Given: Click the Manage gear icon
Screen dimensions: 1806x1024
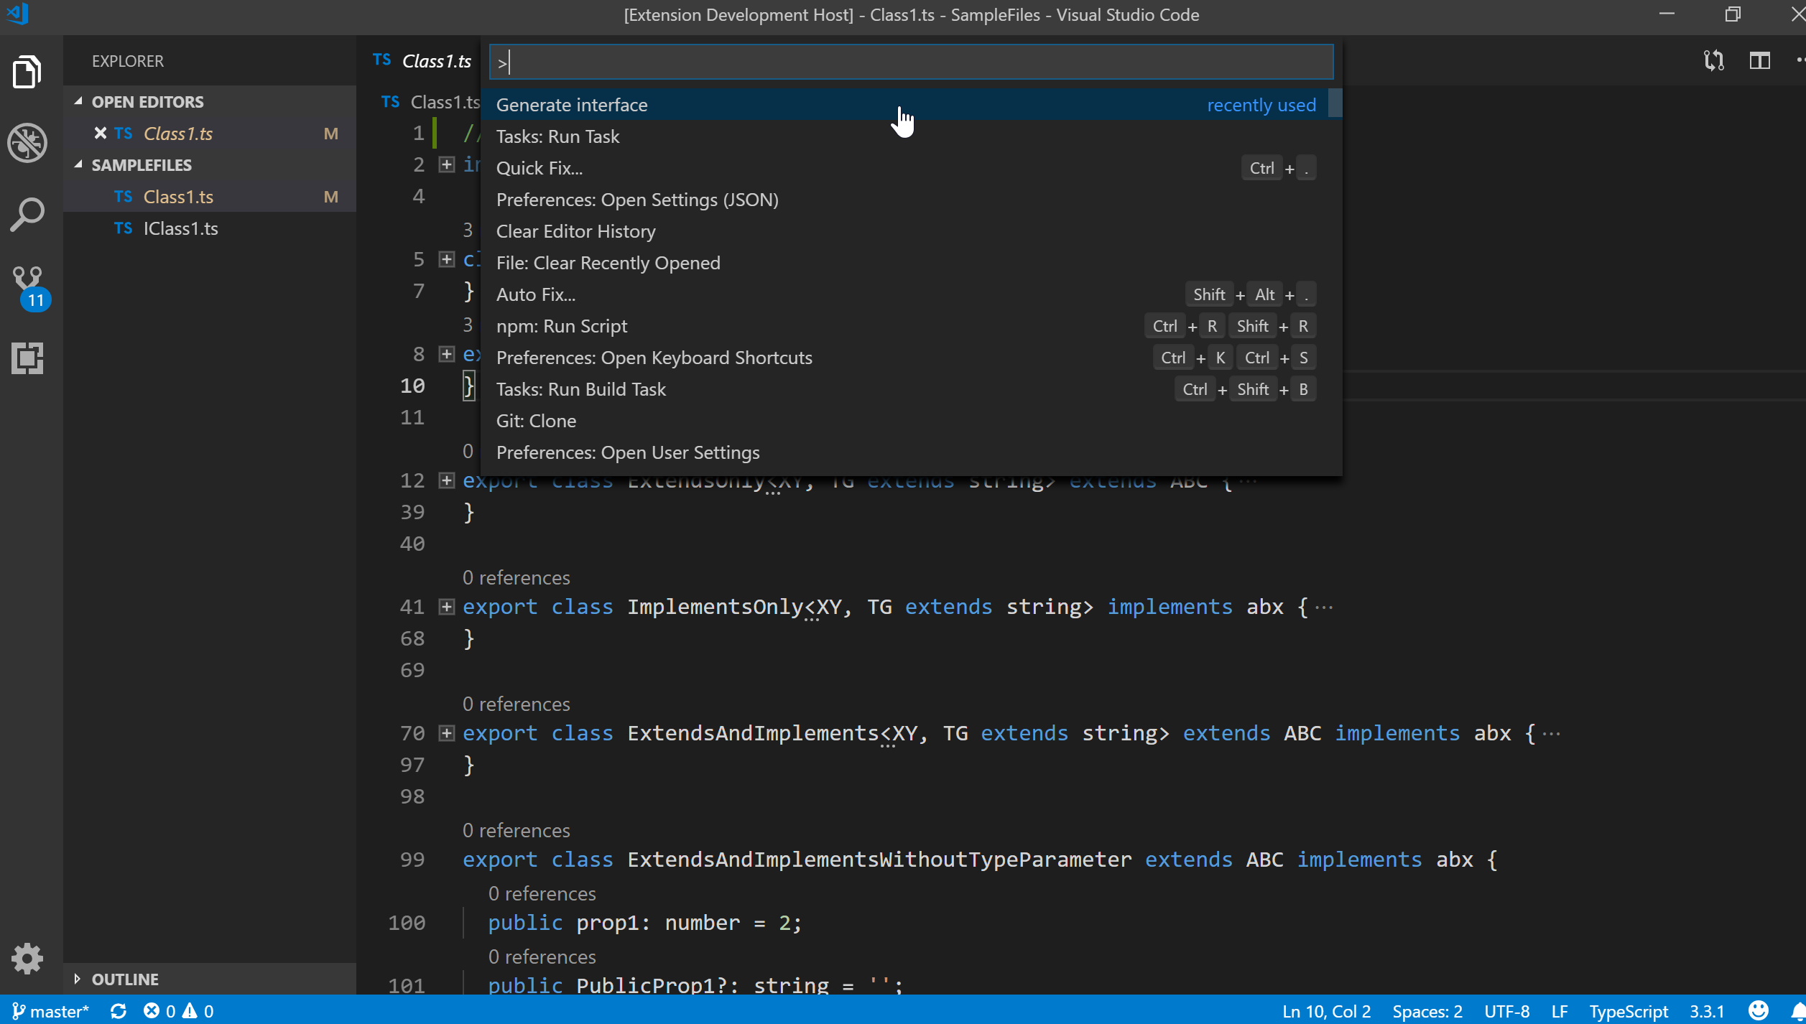Looking at the screenshot, I should point(27,958).
